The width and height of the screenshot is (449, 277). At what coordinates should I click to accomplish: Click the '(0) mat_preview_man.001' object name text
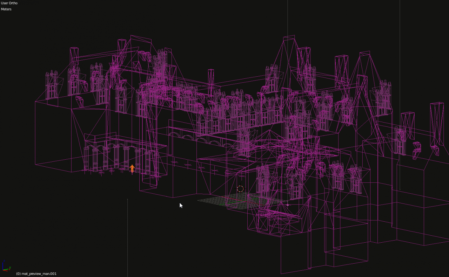pyautogui.click(x=36, y=273)
